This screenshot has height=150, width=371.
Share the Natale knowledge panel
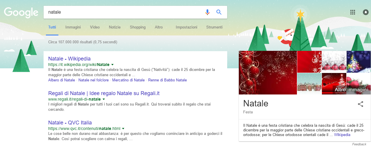coord(361,104)
